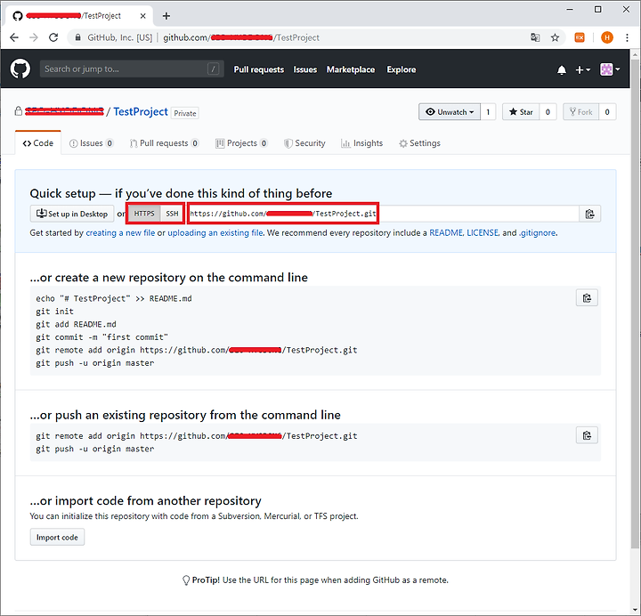Switch to the Settings tab

point(419,143)
